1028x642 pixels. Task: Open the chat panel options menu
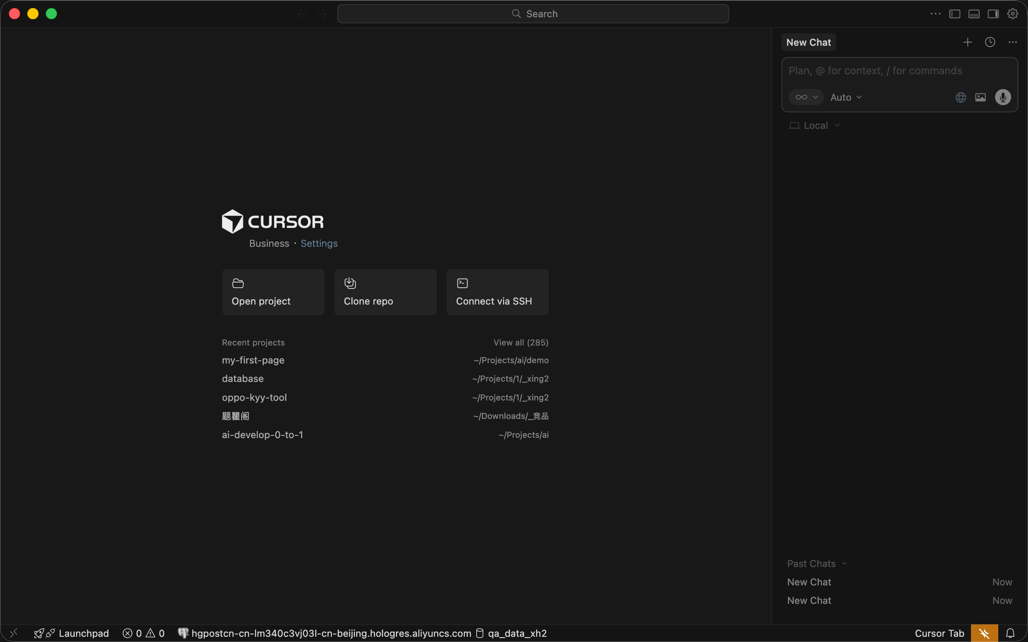[1013, 42]
